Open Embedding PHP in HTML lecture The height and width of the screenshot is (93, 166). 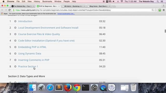pyautogui.click(x=32, y=47)
